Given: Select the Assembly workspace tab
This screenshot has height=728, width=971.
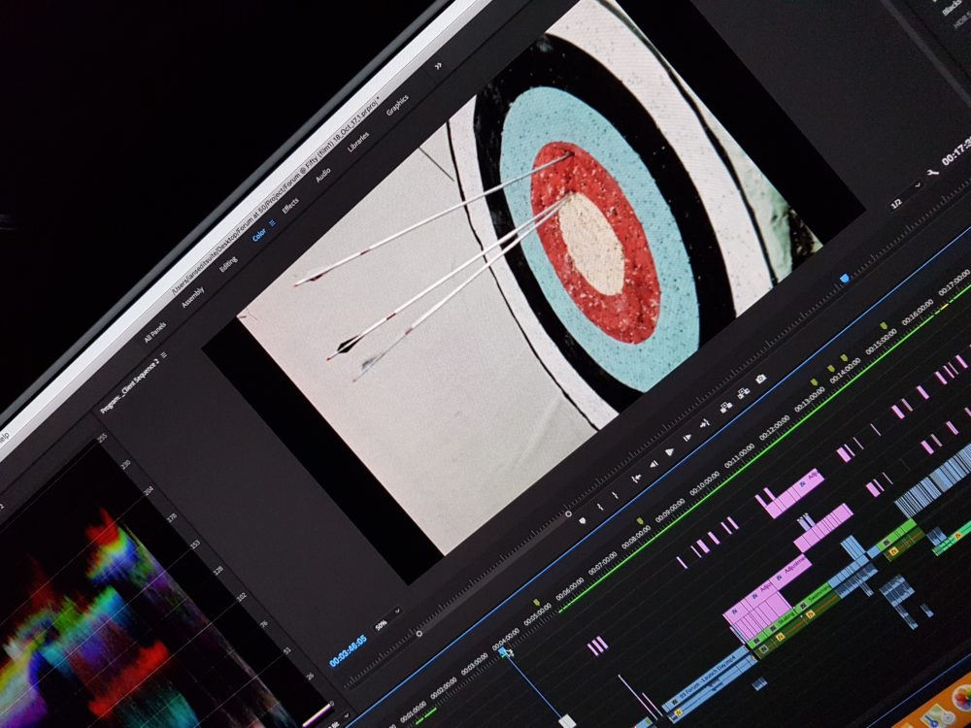Looking at the screenshot, I should [192, 296].
